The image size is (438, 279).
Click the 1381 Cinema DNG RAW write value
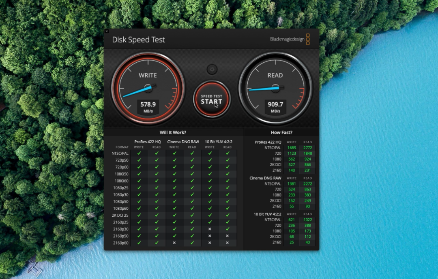click(x=292, y=184)
